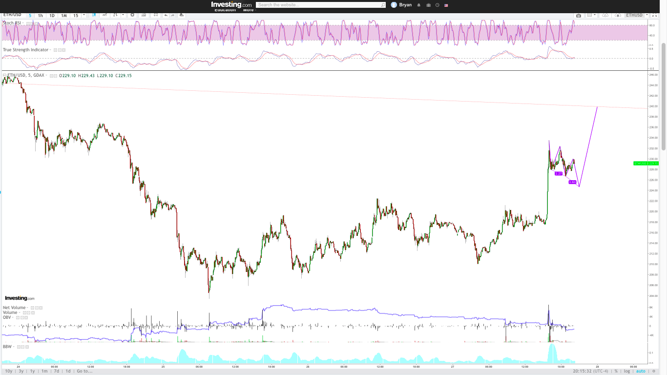Remove the True Strength Indicator
667x375 pixels.
pos(64,50)
